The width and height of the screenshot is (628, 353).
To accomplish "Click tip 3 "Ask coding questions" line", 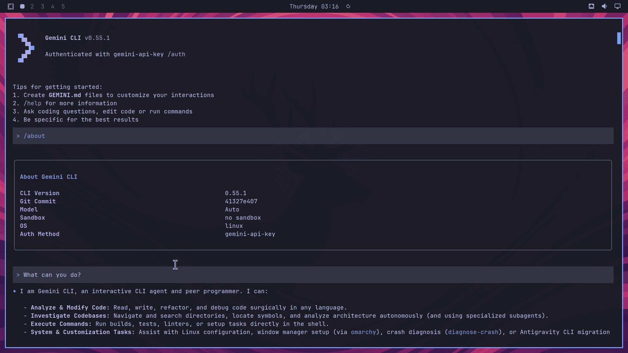I will pyautogui.click(x=103, y=111).
